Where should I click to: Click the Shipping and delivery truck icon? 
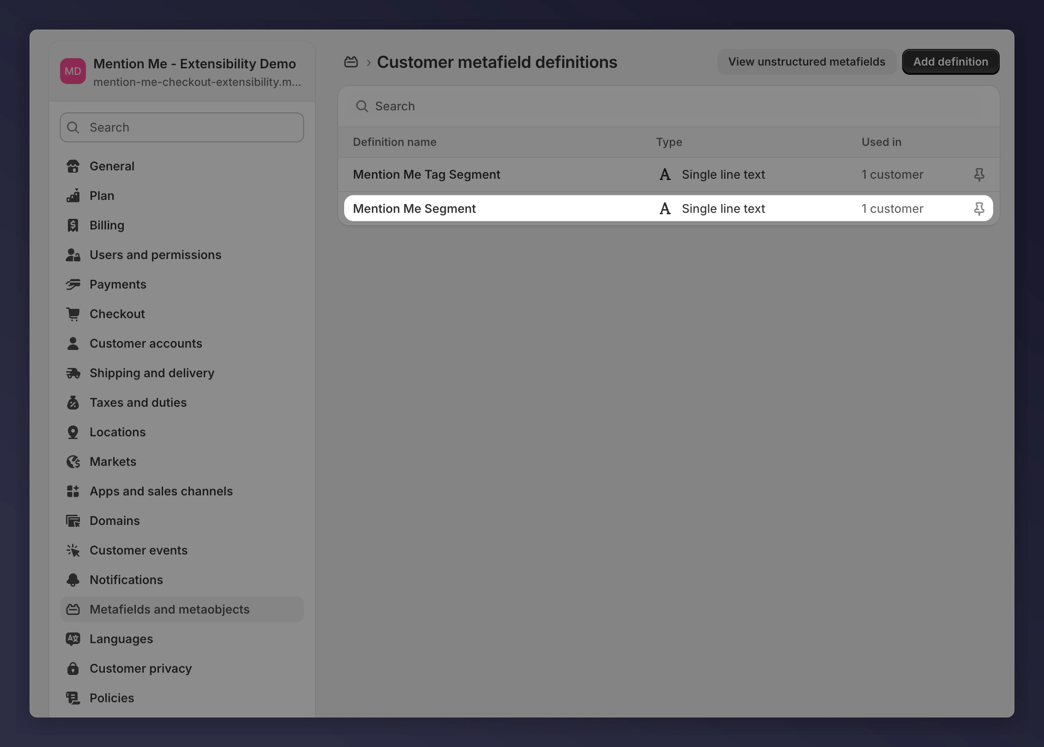[73, 373]
